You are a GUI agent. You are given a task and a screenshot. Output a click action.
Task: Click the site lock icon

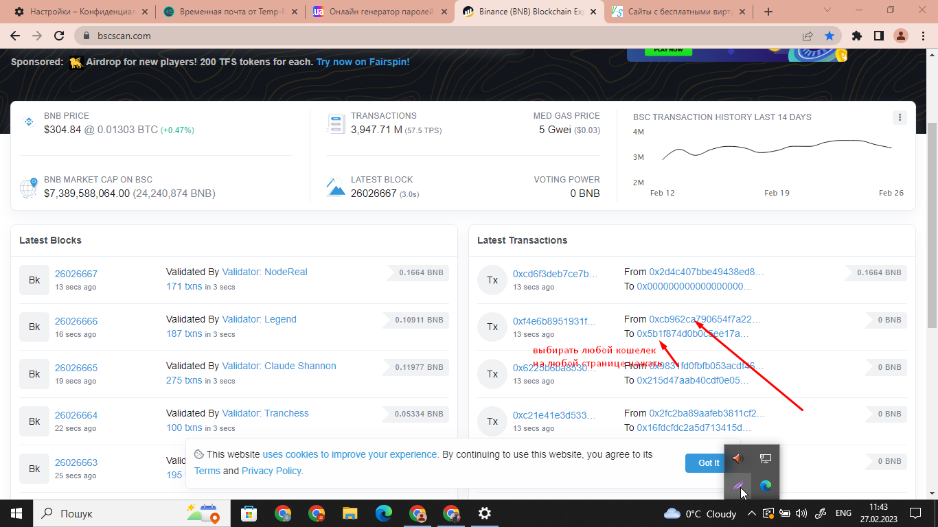(86, 36)
